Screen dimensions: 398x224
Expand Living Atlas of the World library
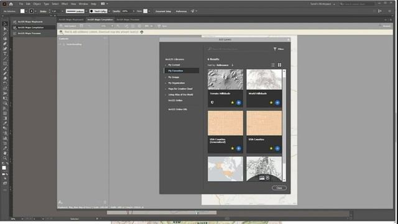[166, 95]
